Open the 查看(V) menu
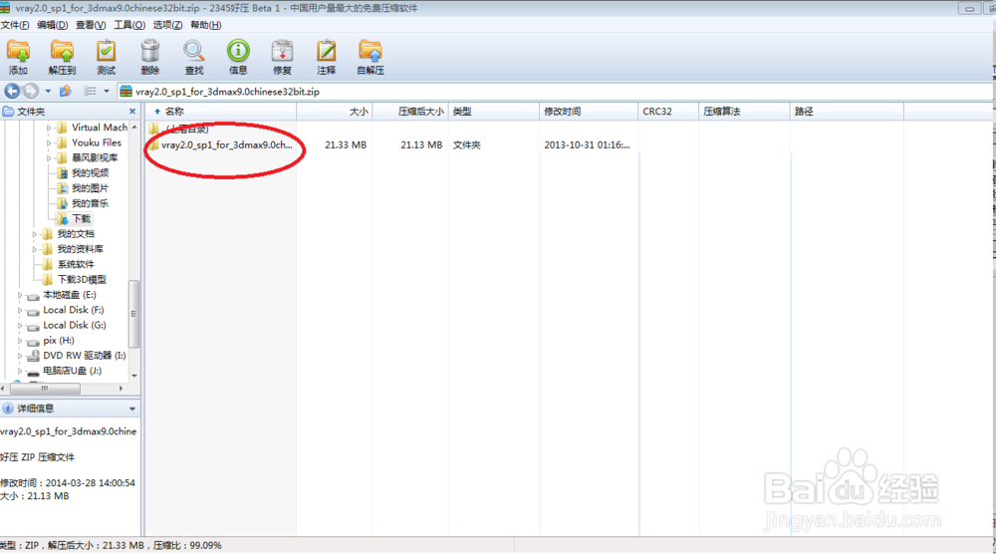This screenshot has width=996, height=554. click(91, 25)
